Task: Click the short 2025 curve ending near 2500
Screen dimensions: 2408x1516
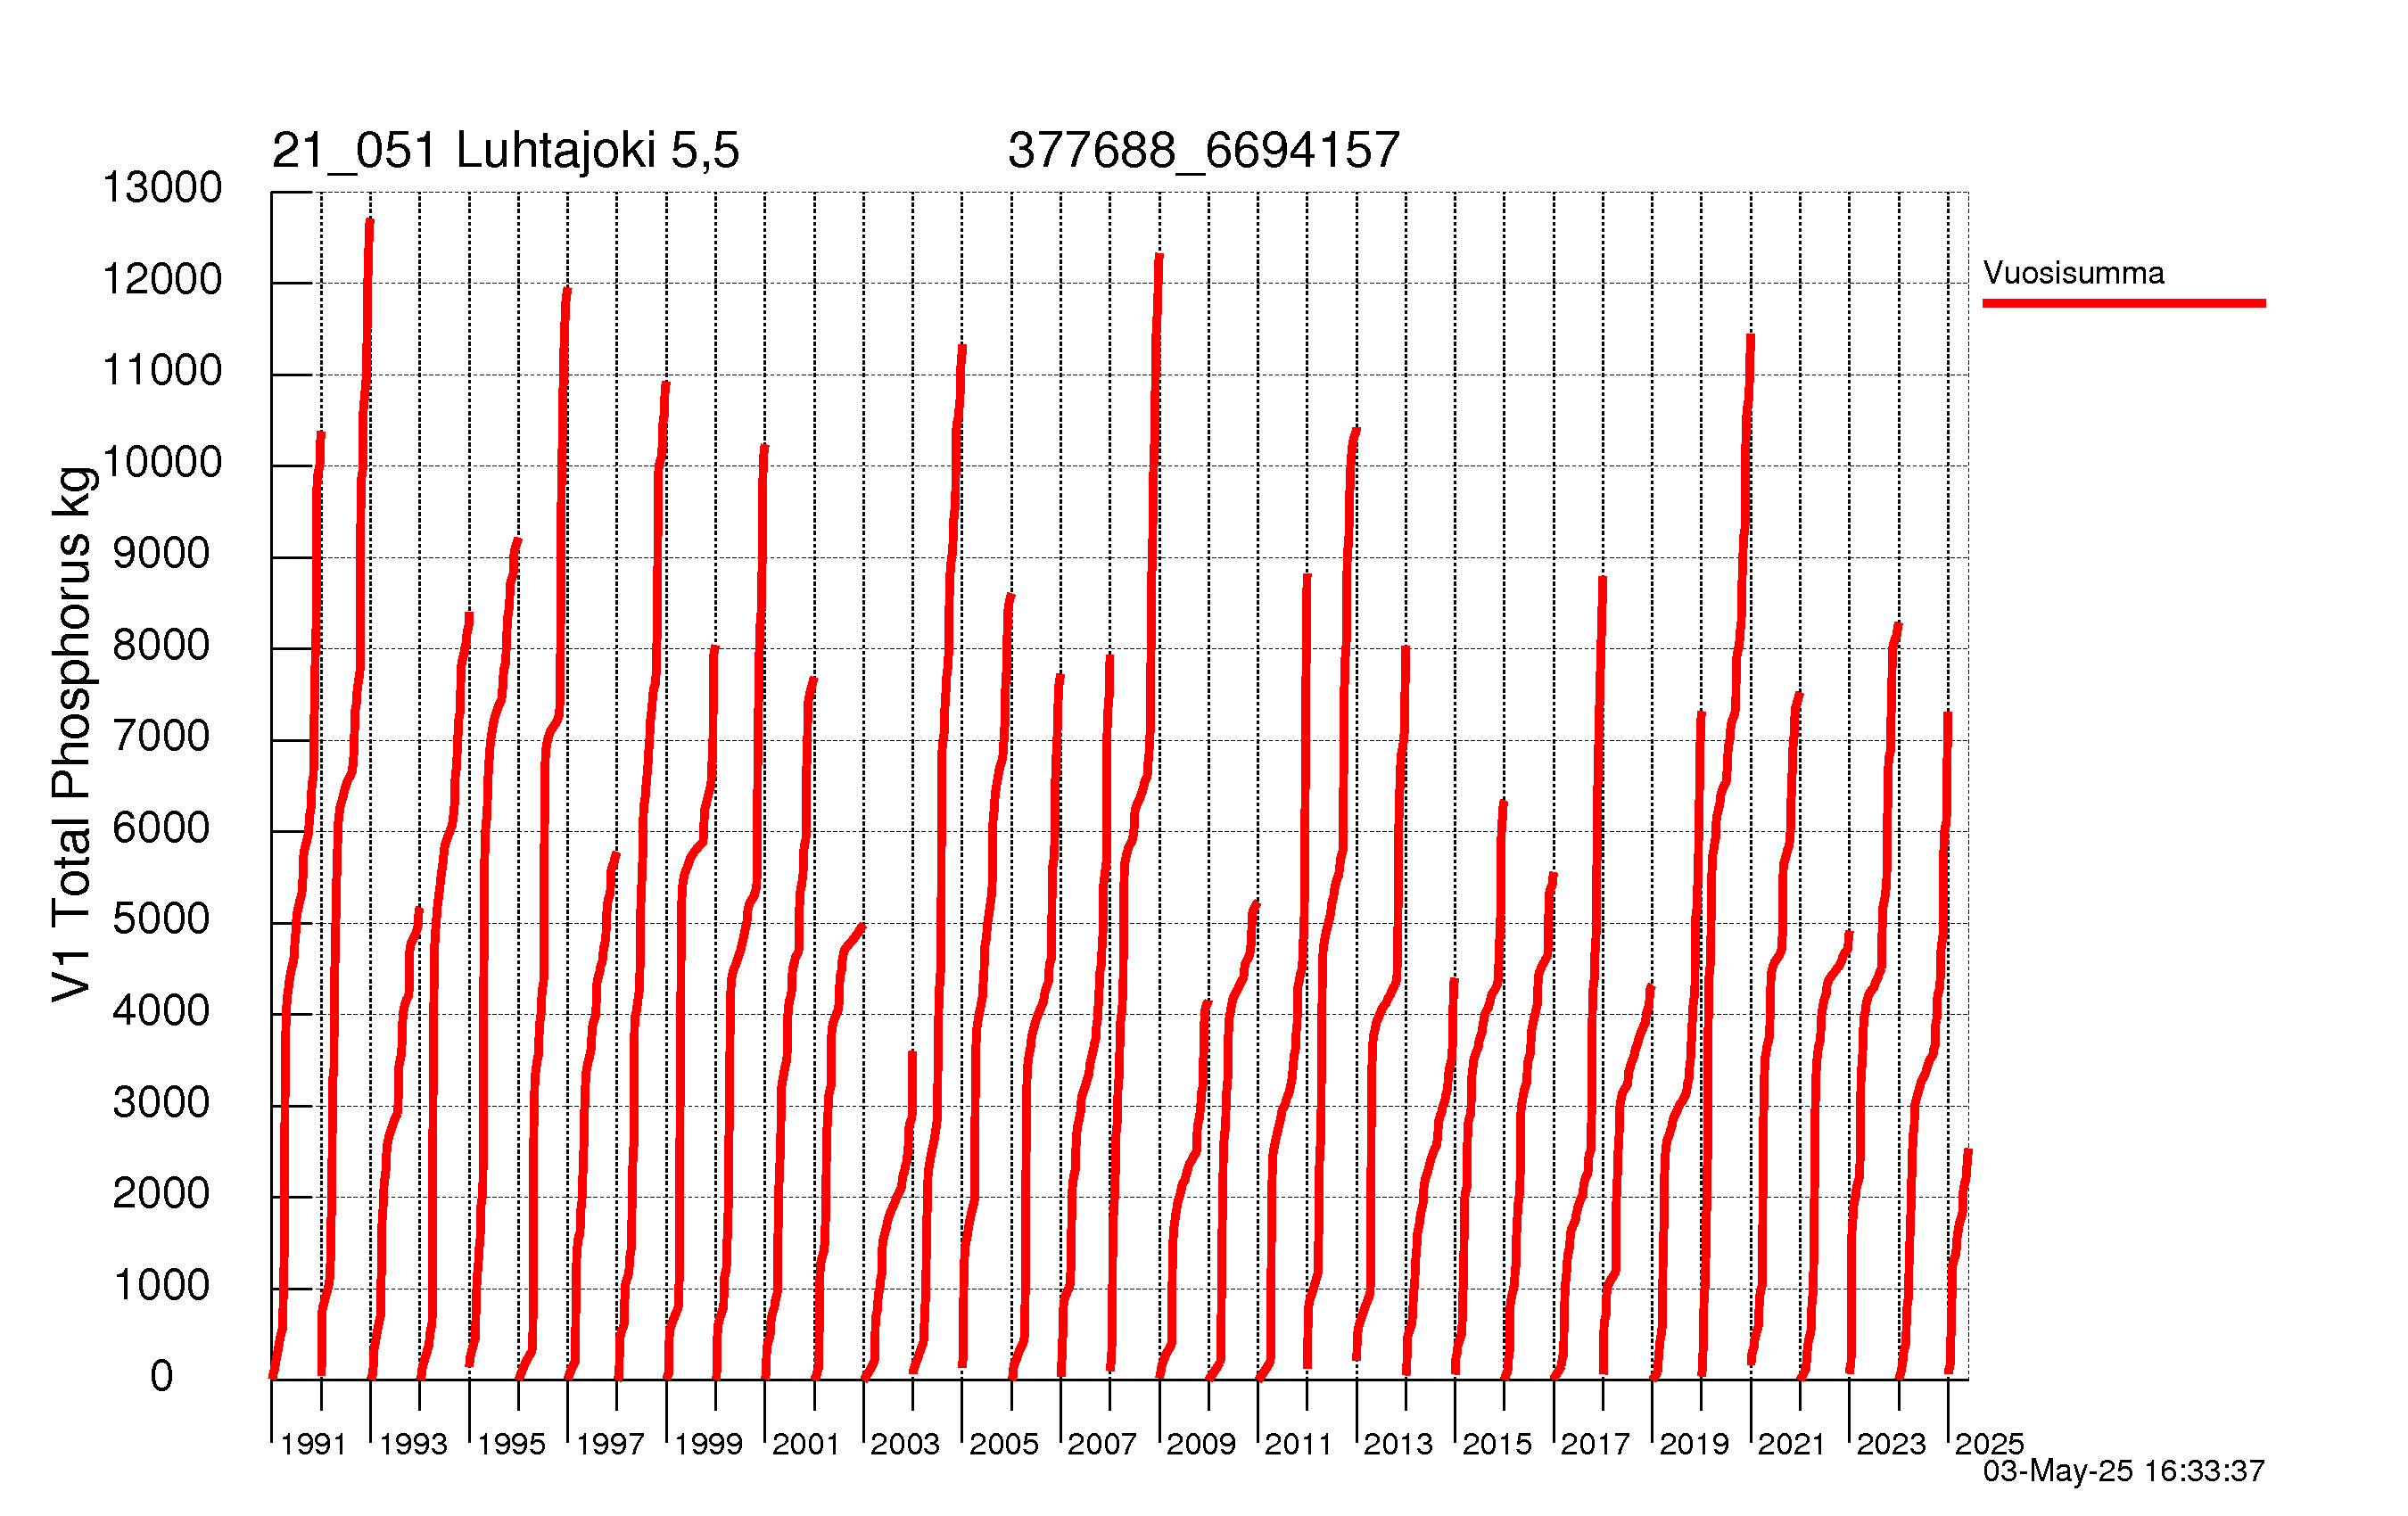Action: (1958, 1262)
